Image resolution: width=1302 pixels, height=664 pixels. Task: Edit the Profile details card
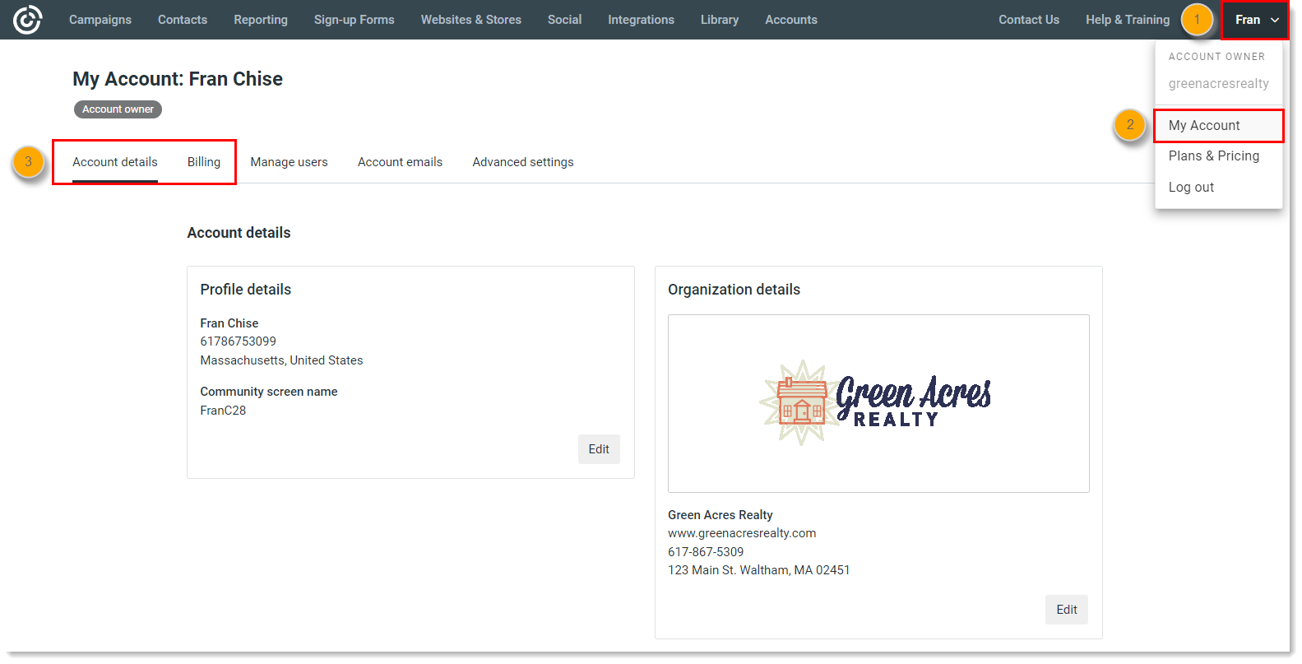coord(599,449)
